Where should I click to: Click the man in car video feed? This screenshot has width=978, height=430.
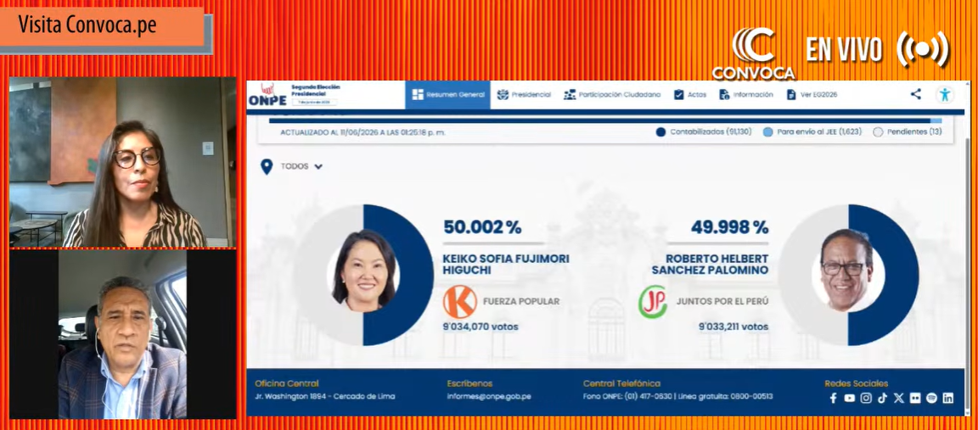click(x=123, y=335)
